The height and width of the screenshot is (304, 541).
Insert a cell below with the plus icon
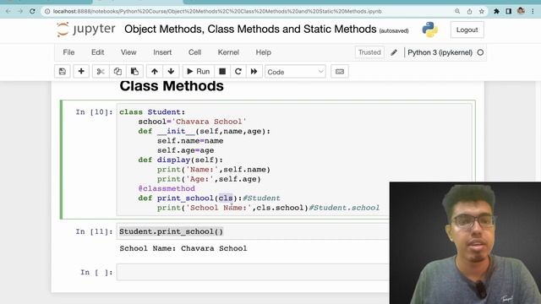pyautogui.click(x=81, y=71)
